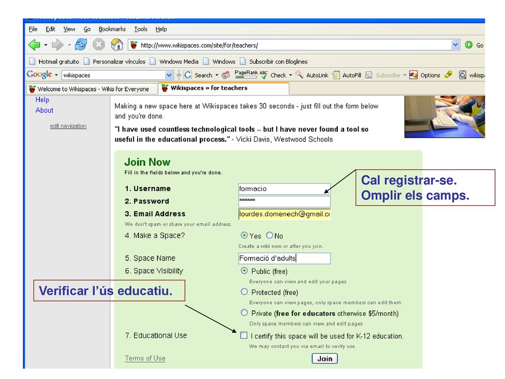This screenshot has width=505, height=379.
Task: Click the yellow highlighter icon
Action: (448, 75)
